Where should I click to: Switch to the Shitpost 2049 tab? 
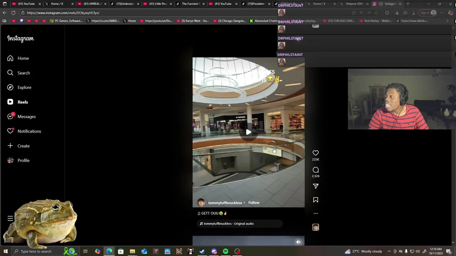pyautogui.click(x=354, y=4)
